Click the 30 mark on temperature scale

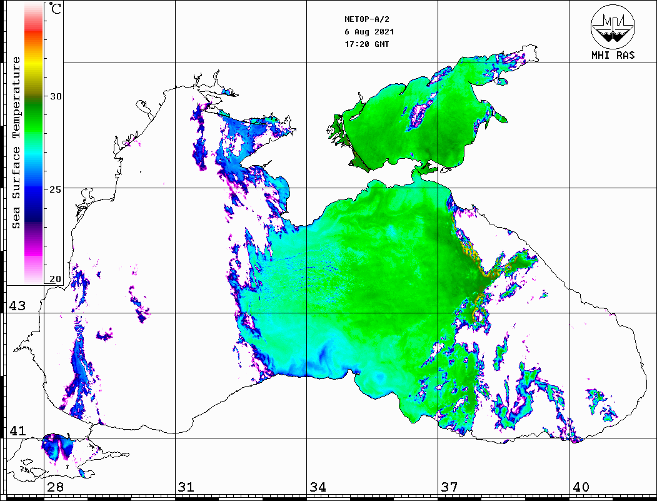pyautogui.click(x=55, y=96)
